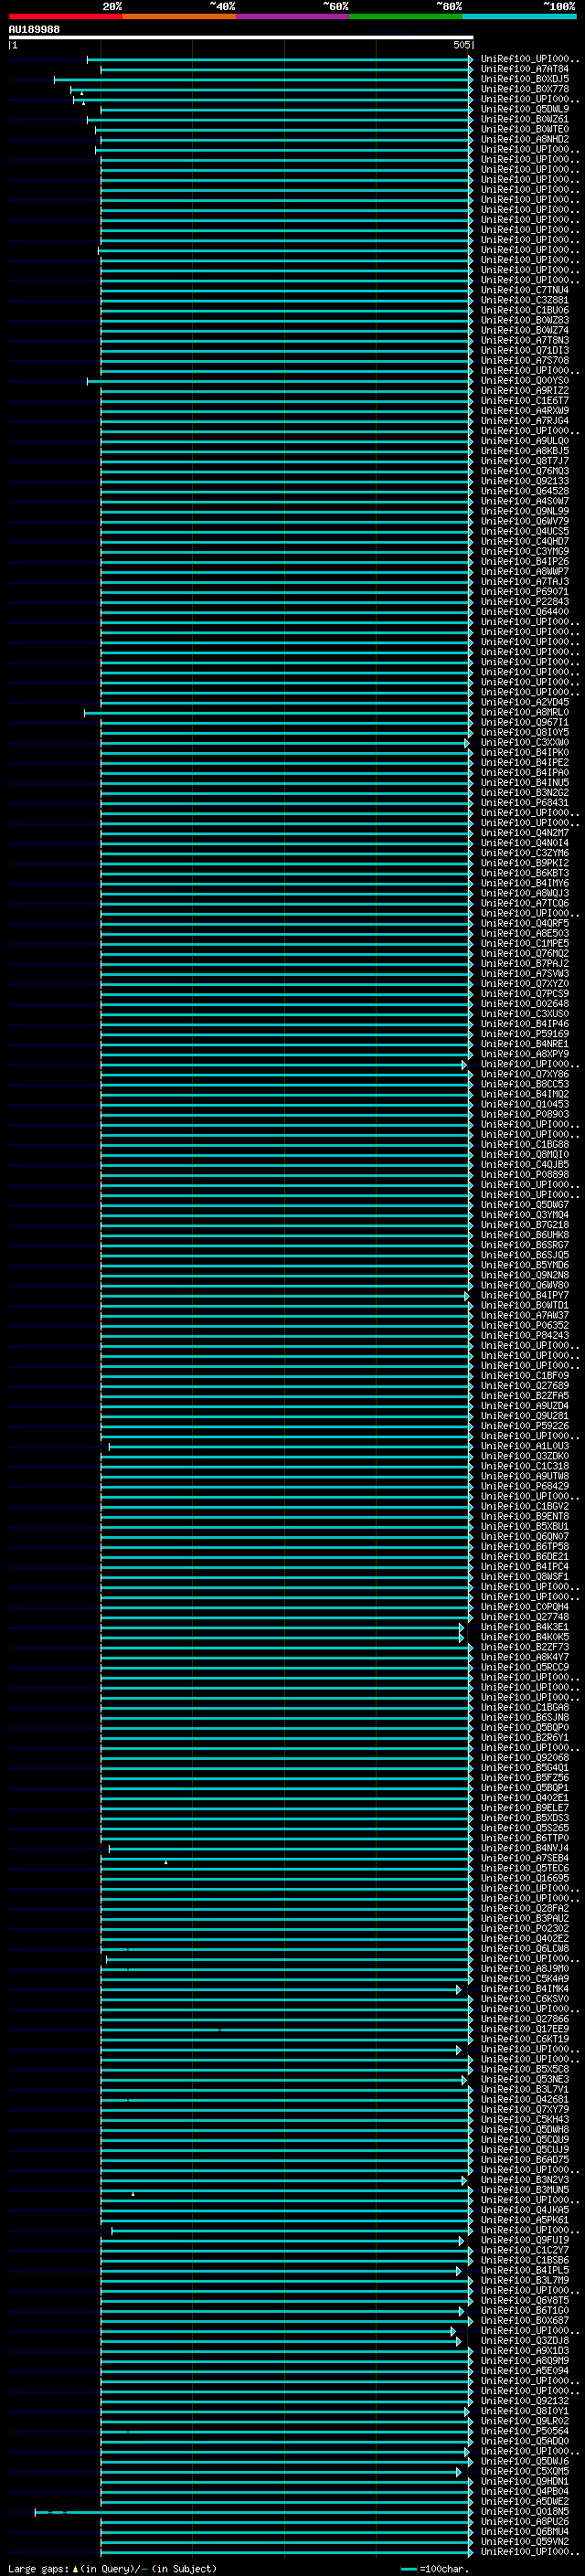Choose the UniRef100_Q967I1 label
Viewport: 585px width, 2576px height.
525,723
